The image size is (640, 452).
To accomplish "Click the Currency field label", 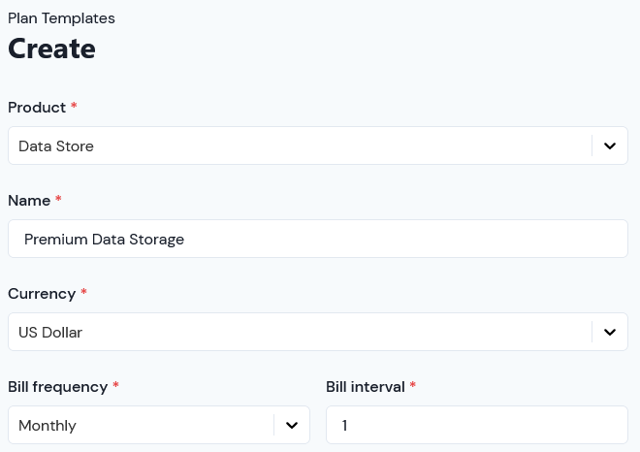I will (x=42, y=294).
